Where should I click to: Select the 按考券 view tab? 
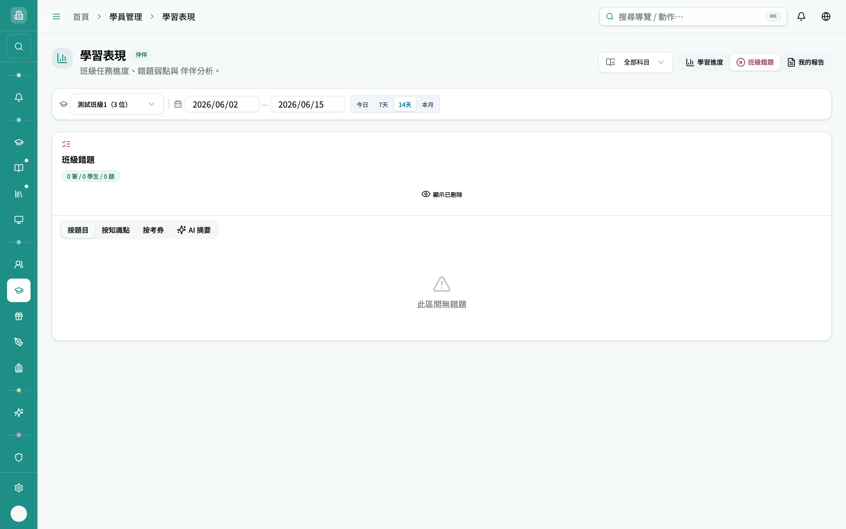(153, 230)
